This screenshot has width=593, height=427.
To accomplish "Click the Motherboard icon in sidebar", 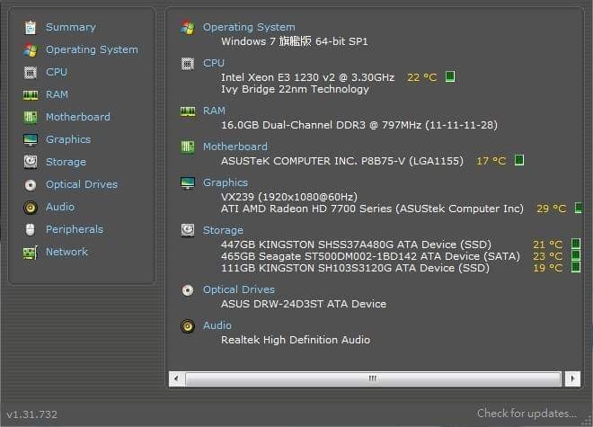I will point(31,117).
